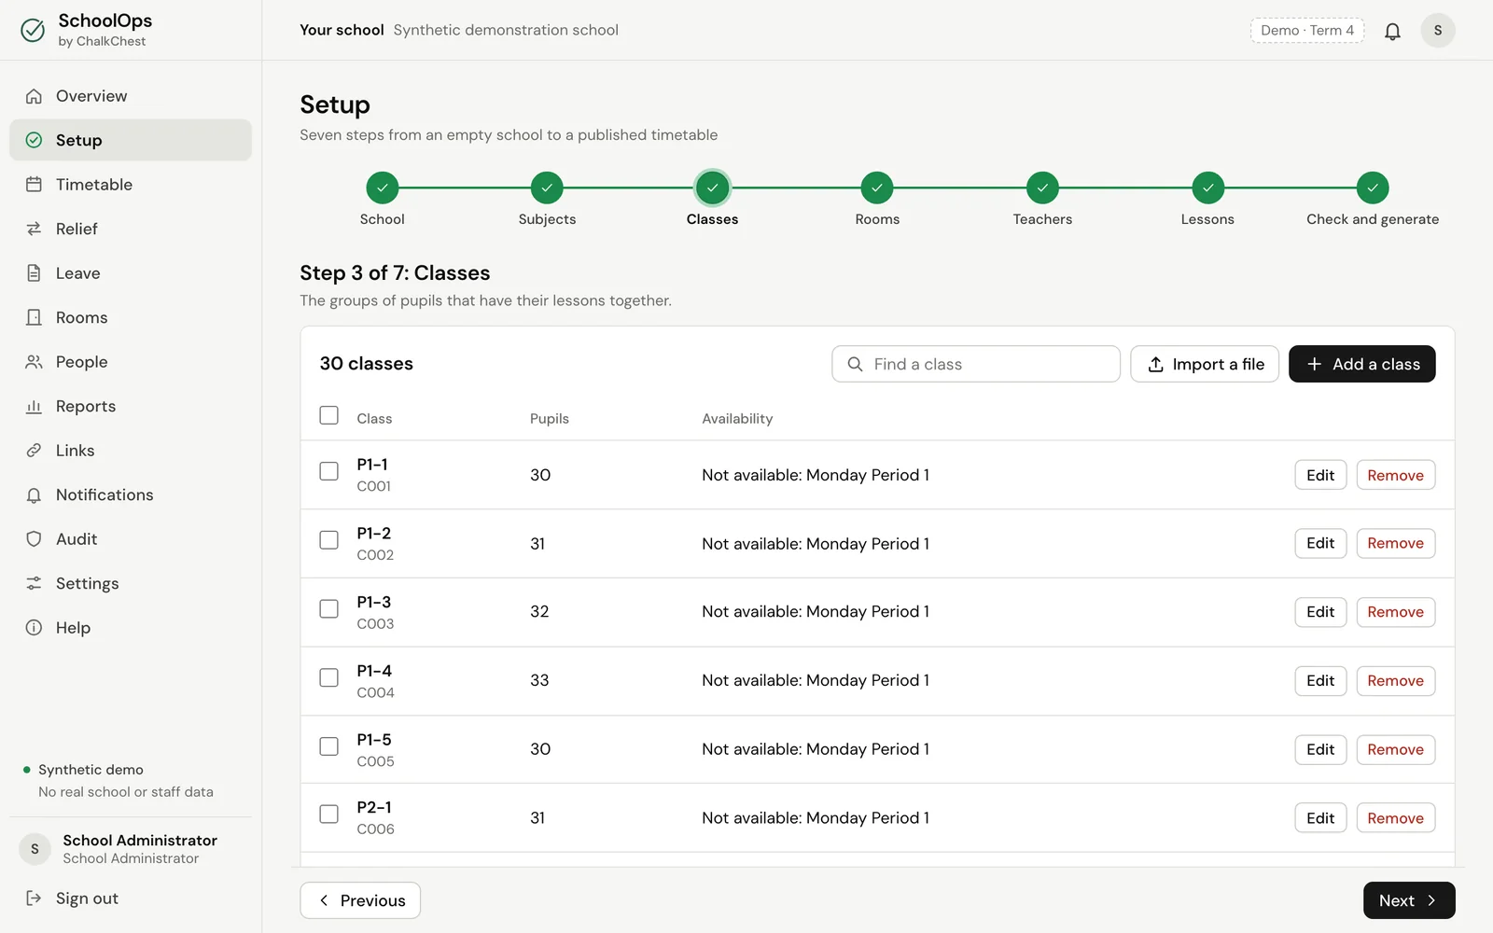Screen dimensions: 1493x933
Task: Select the P1-1 class checkbox
Action: tap(328, 471)
